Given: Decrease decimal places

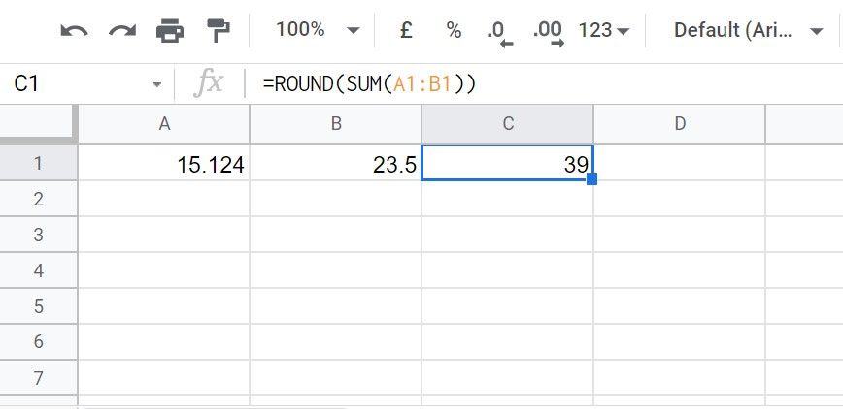Looking at the screenshot, I should [499, 31].
